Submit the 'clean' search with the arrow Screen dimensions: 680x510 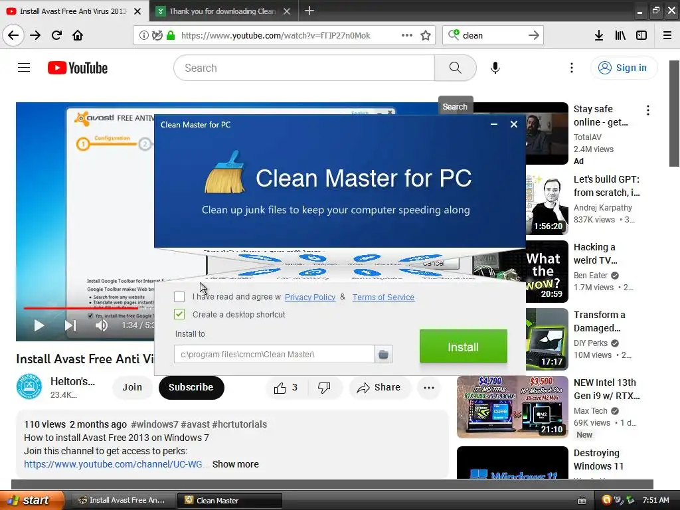click(x=534, y=35)
